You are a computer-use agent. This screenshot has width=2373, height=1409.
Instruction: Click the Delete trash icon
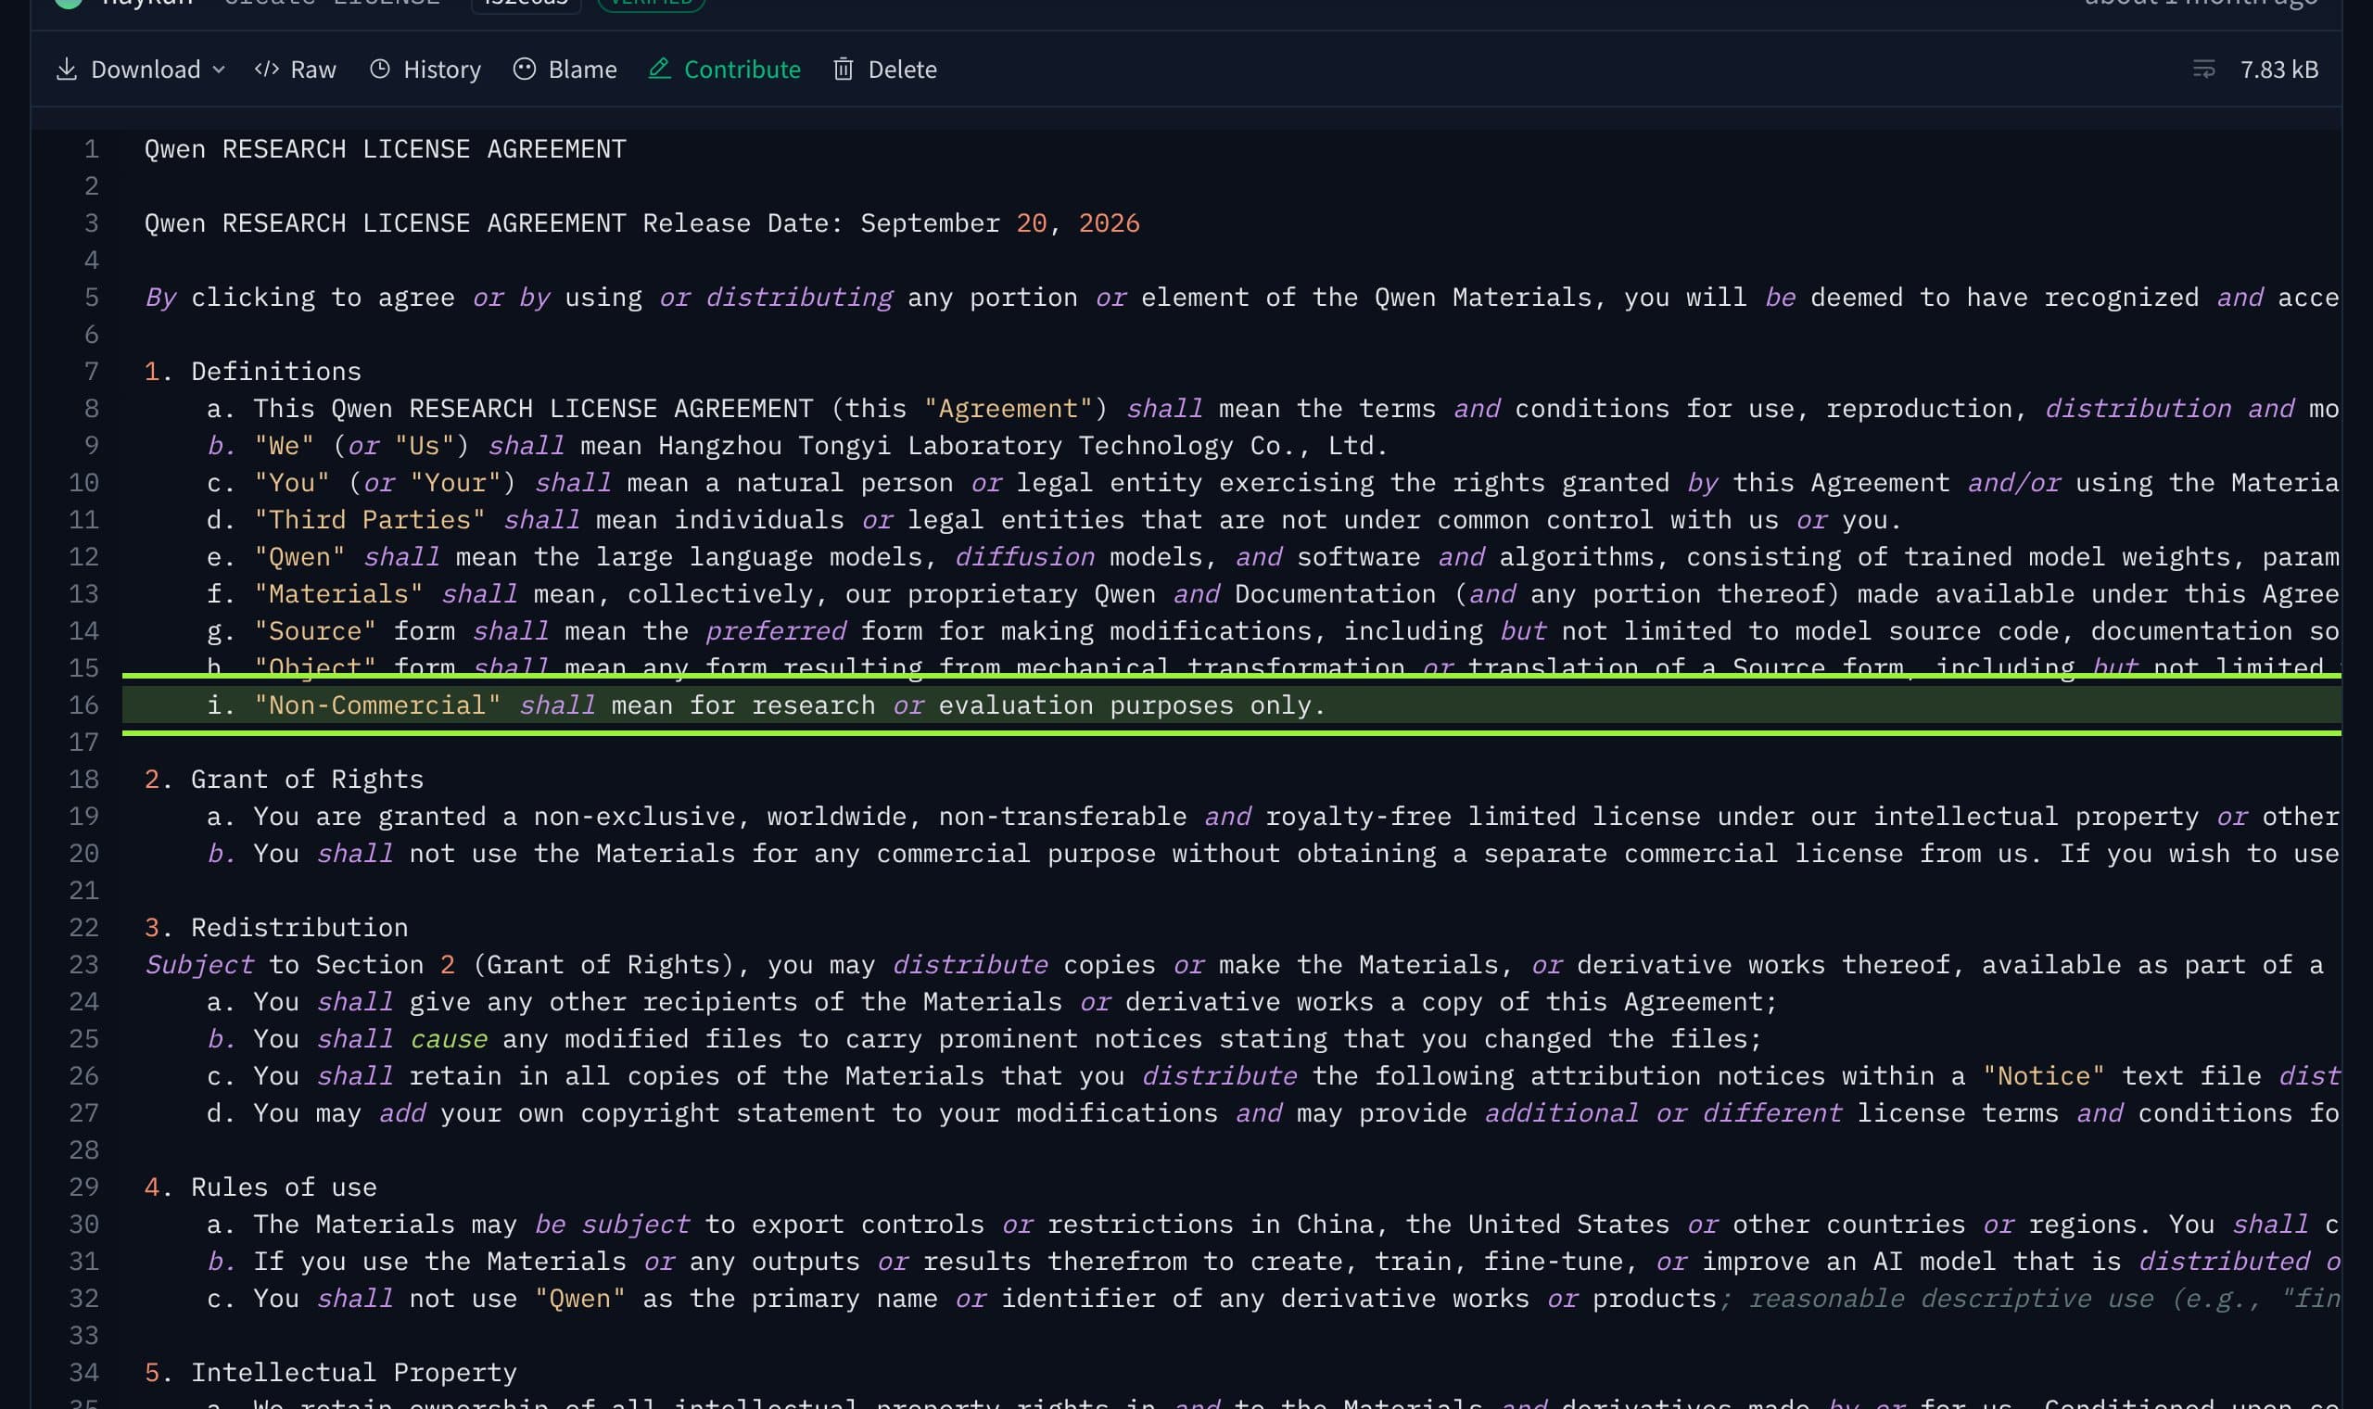point(843,70)
